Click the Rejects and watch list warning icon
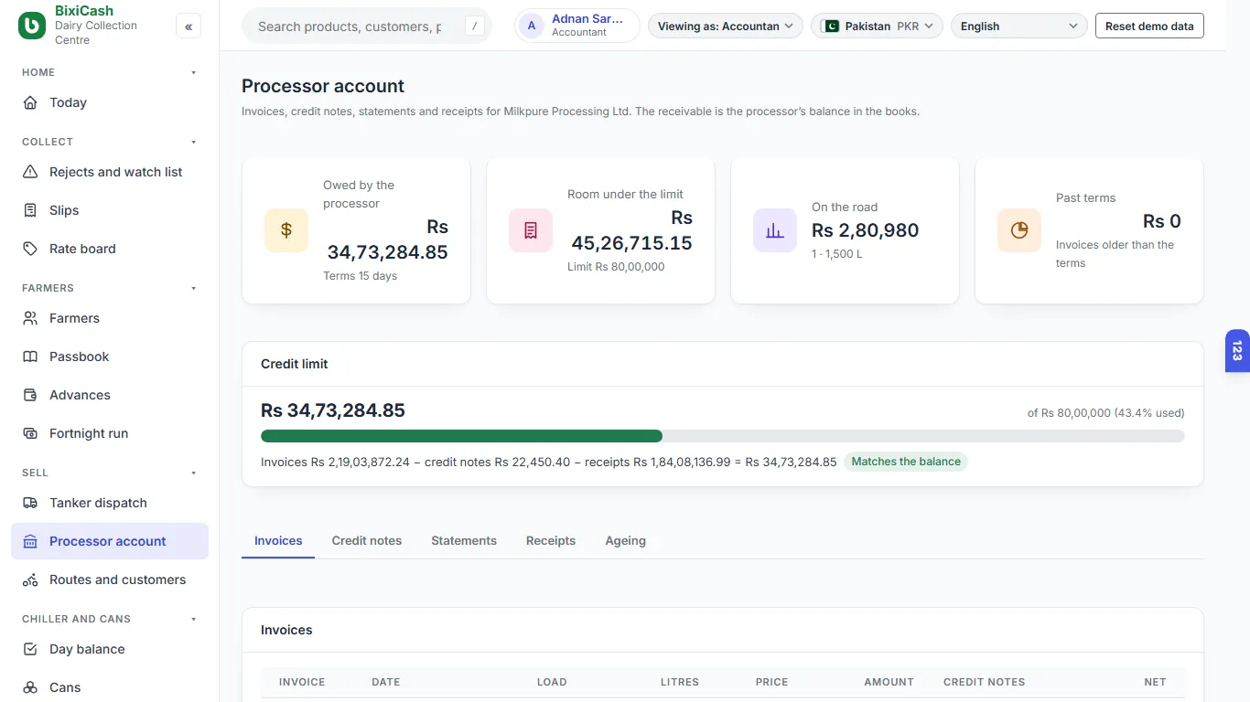1250x702 pixels. coord(30,172)
